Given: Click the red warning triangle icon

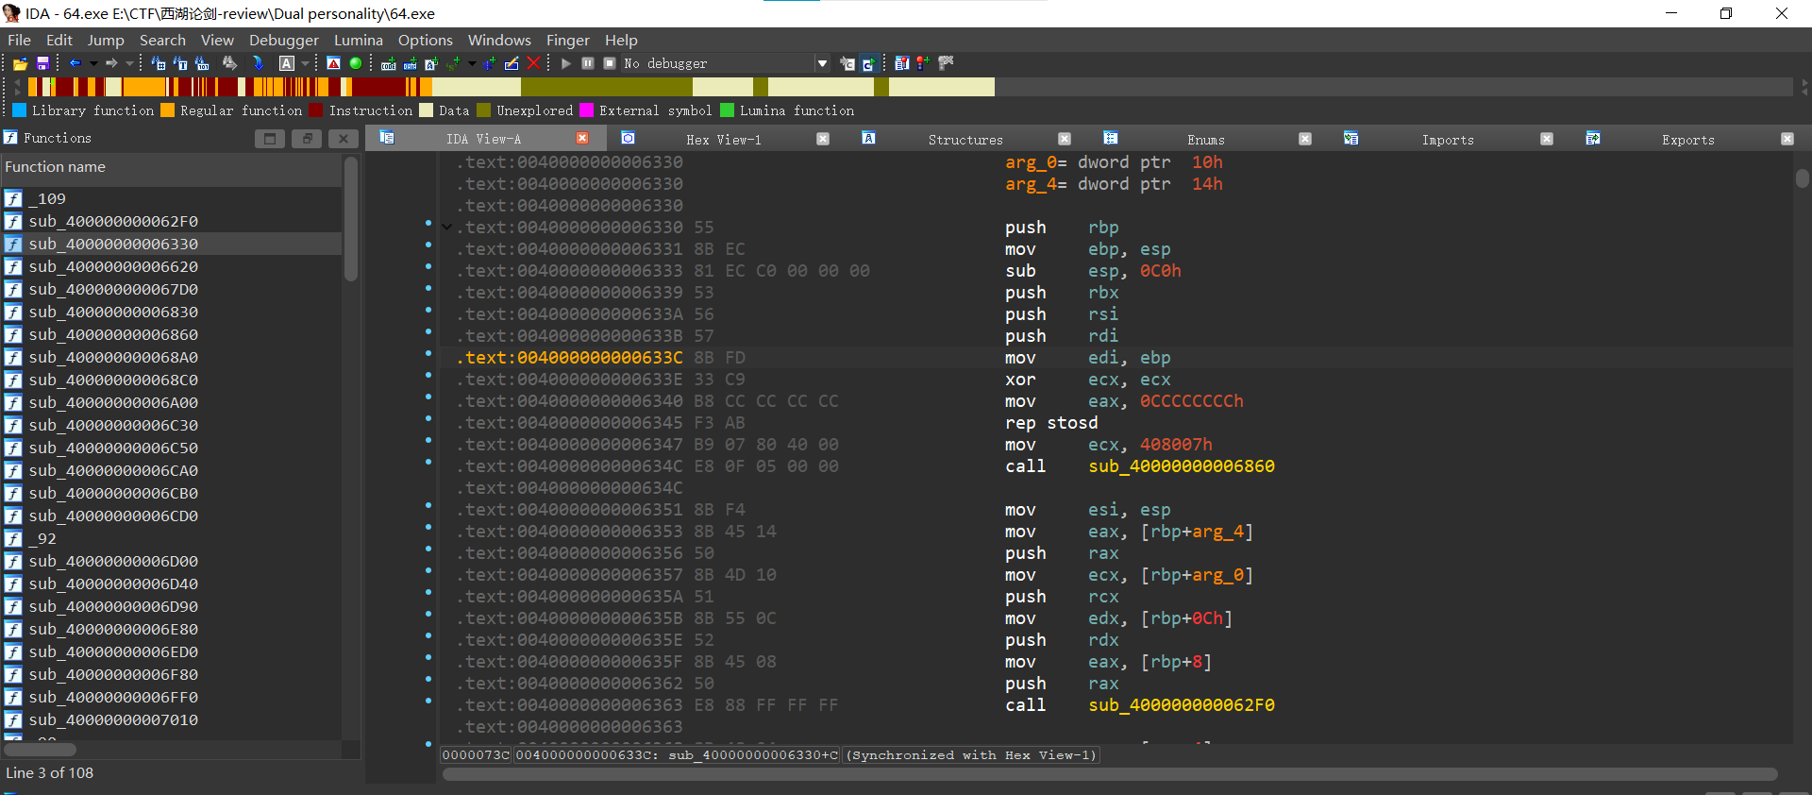Looking at the screenshot, I should click(x=333, y=63).
